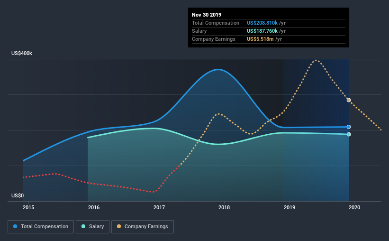Toggle the Total Compensation legend button
Viewport: 389px width, 241px height.
pyautogui.click(x=41, y=227)
